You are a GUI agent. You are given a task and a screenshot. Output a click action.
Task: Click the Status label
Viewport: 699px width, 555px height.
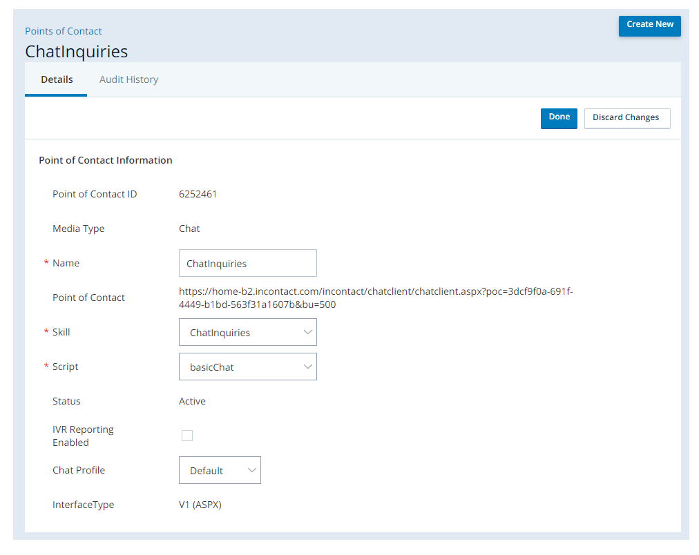click(66, 401)
